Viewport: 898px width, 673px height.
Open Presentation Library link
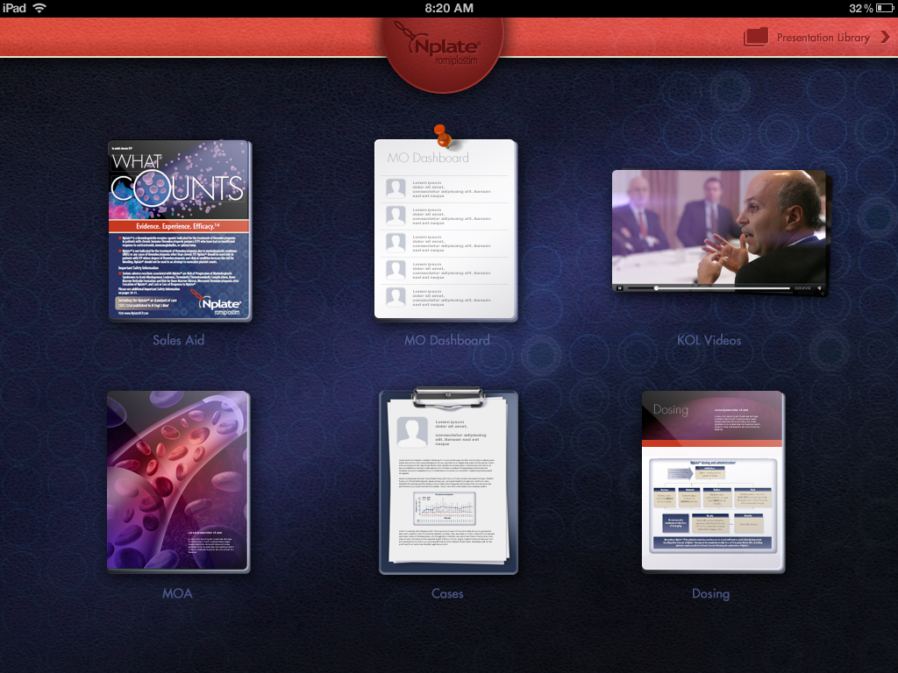823,38
